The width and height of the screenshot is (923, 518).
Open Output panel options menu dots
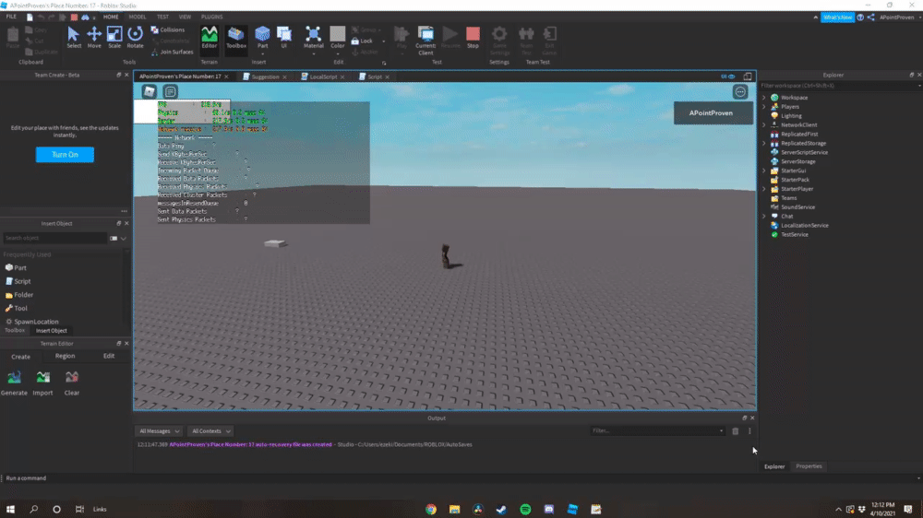click(x=749, y=431)
